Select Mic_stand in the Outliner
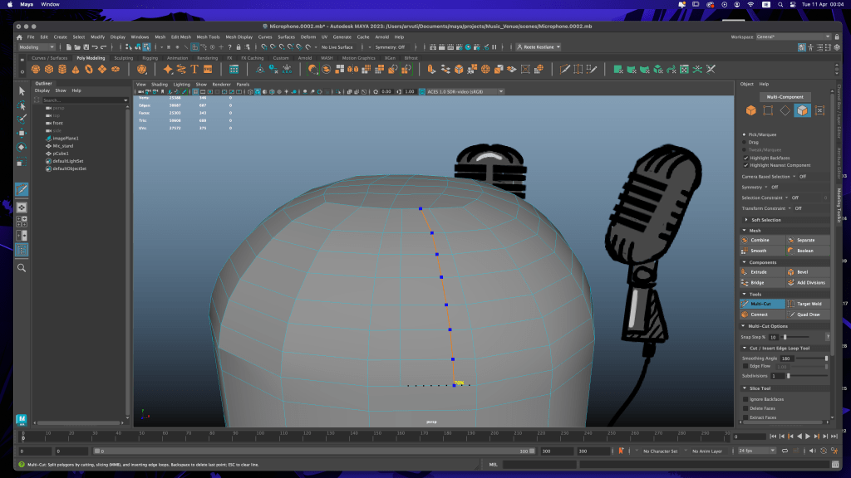The width and height of the screenshot is (851, 478). tap(63, 145)
